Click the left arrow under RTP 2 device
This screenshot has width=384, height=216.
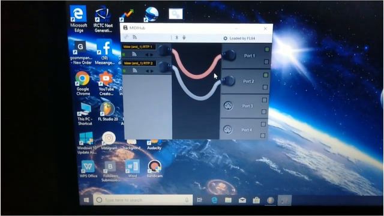tap(147, 71)
